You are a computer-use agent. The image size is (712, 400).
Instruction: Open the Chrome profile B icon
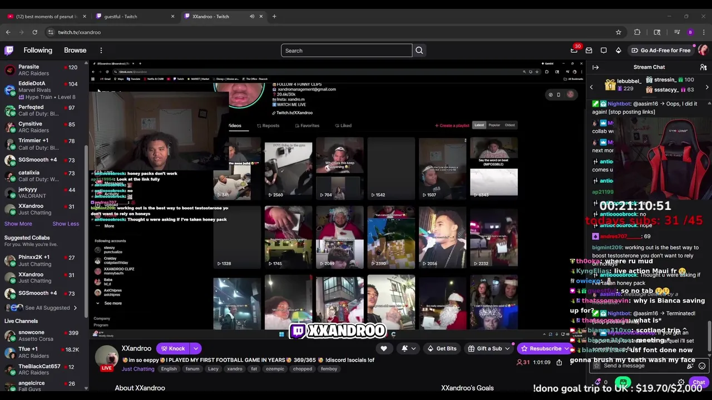[690, 32]
